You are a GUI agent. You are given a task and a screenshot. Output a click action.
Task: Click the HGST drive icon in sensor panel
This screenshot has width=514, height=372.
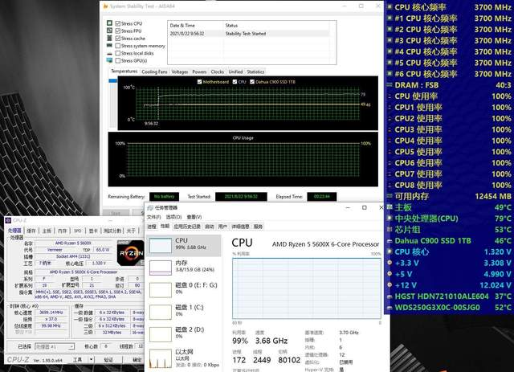tap(390, 296)
